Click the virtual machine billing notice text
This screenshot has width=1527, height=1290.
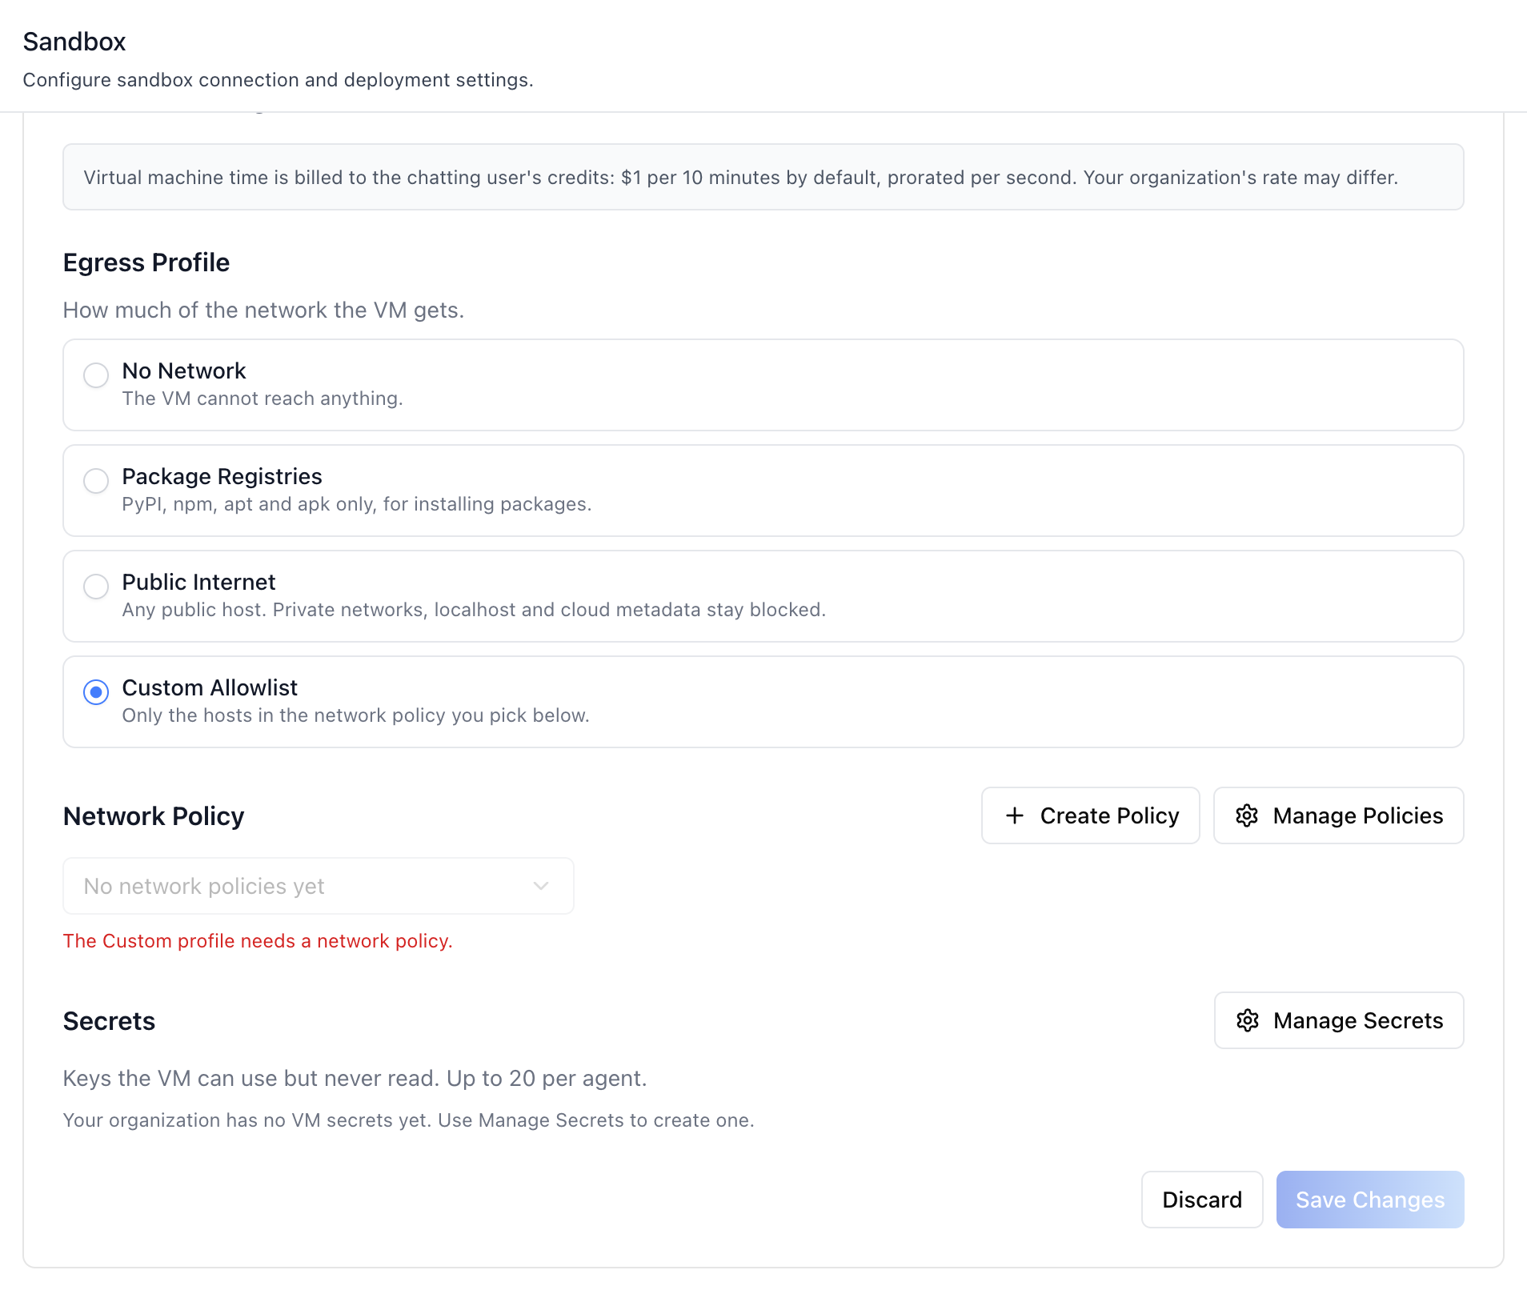[x=741, y=177]
